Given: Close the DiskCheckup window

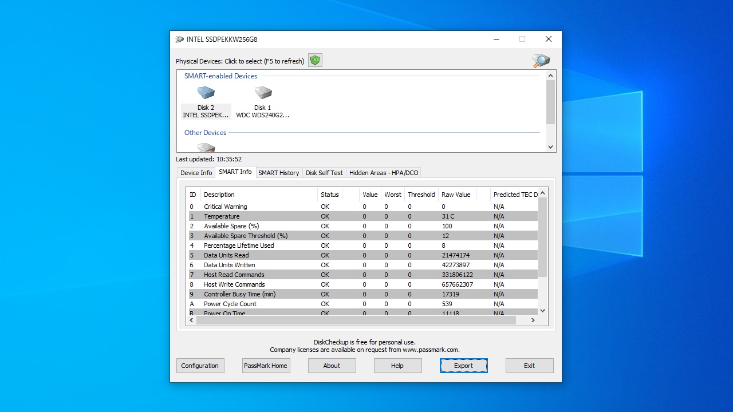Looking at the screenshot, I should [x=549, y=39].
